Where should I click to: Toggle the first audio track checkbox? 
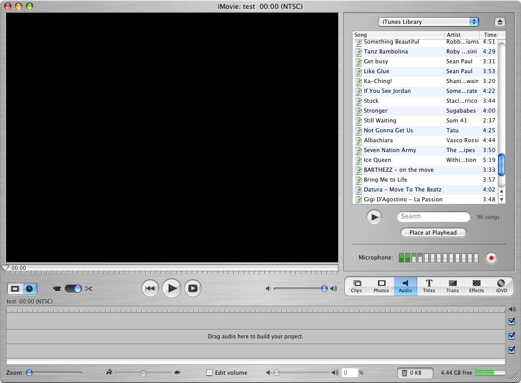click(512, 336)
